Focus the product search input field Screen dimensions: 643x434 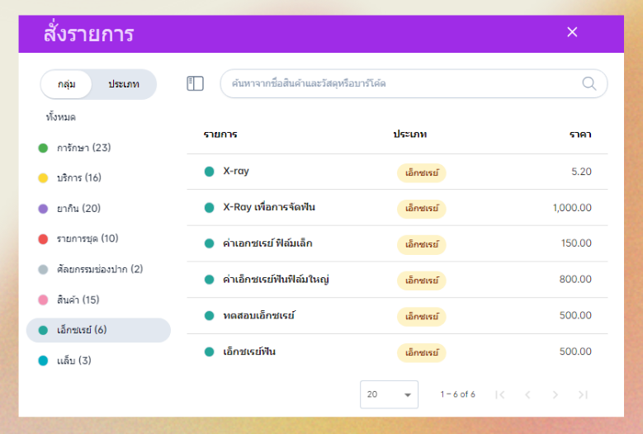pos(414,83)
